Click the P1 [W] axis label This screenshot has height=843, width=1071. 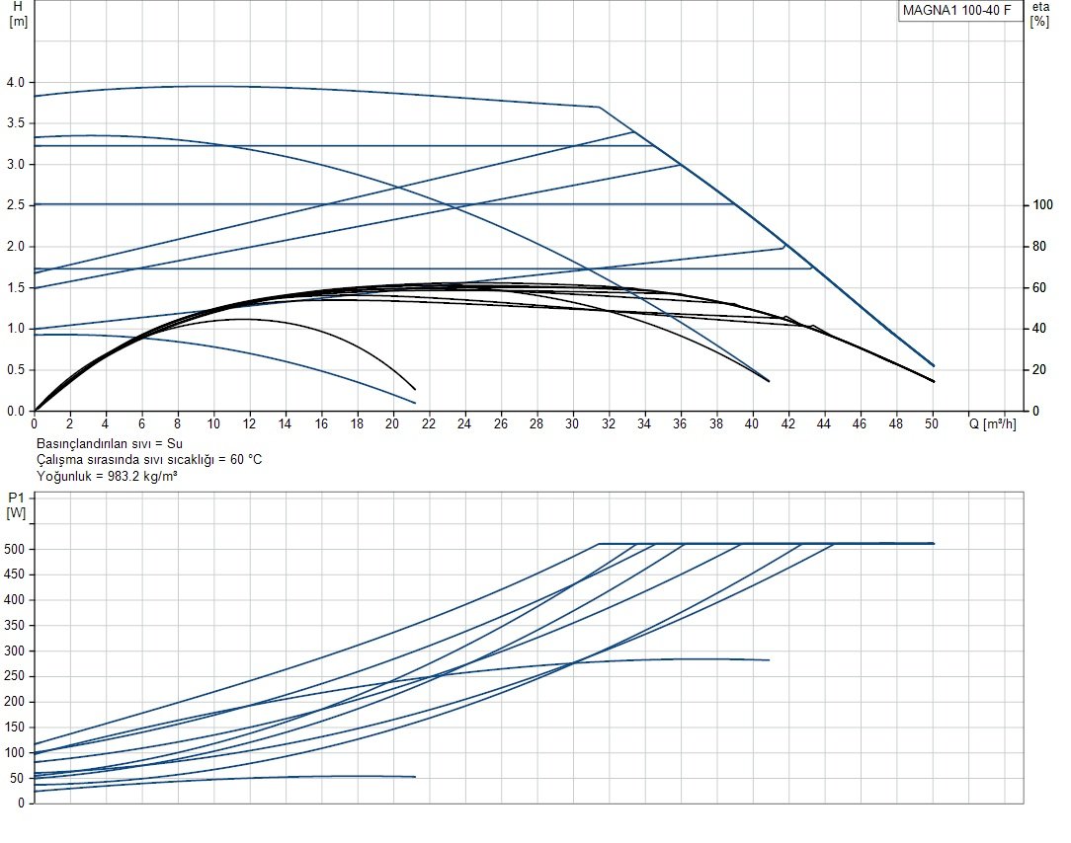(16, 505)
